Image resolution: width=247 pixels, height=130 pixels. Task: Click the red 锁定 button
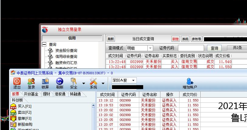point(176,39)
